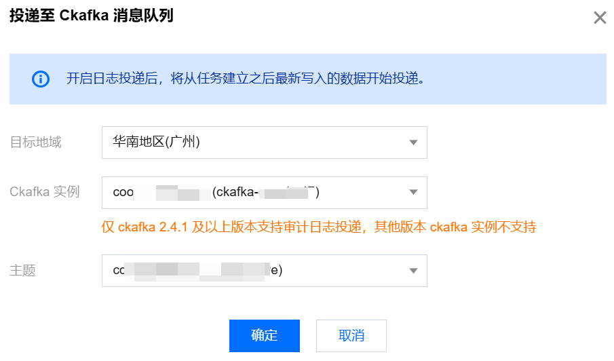The width and height of the screenshot is (614, 361).
Task: Click the orange ckafka 2.4.1 version warning
Action: point(319,227)
